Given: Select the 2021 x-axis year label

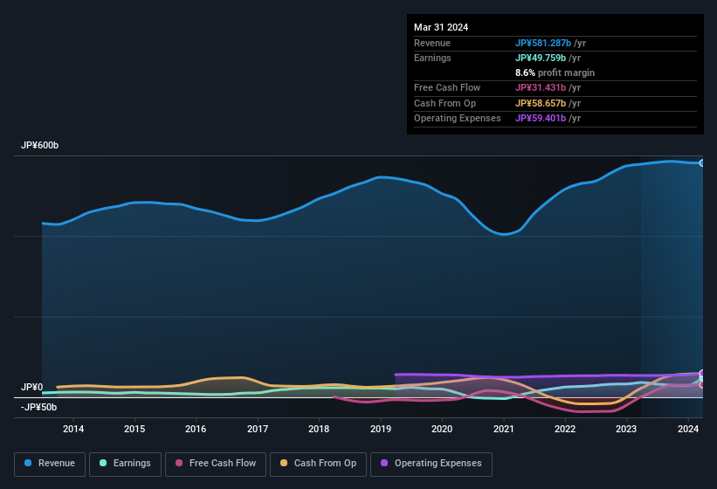Looking at the screenshot, I should coord(503,429).
